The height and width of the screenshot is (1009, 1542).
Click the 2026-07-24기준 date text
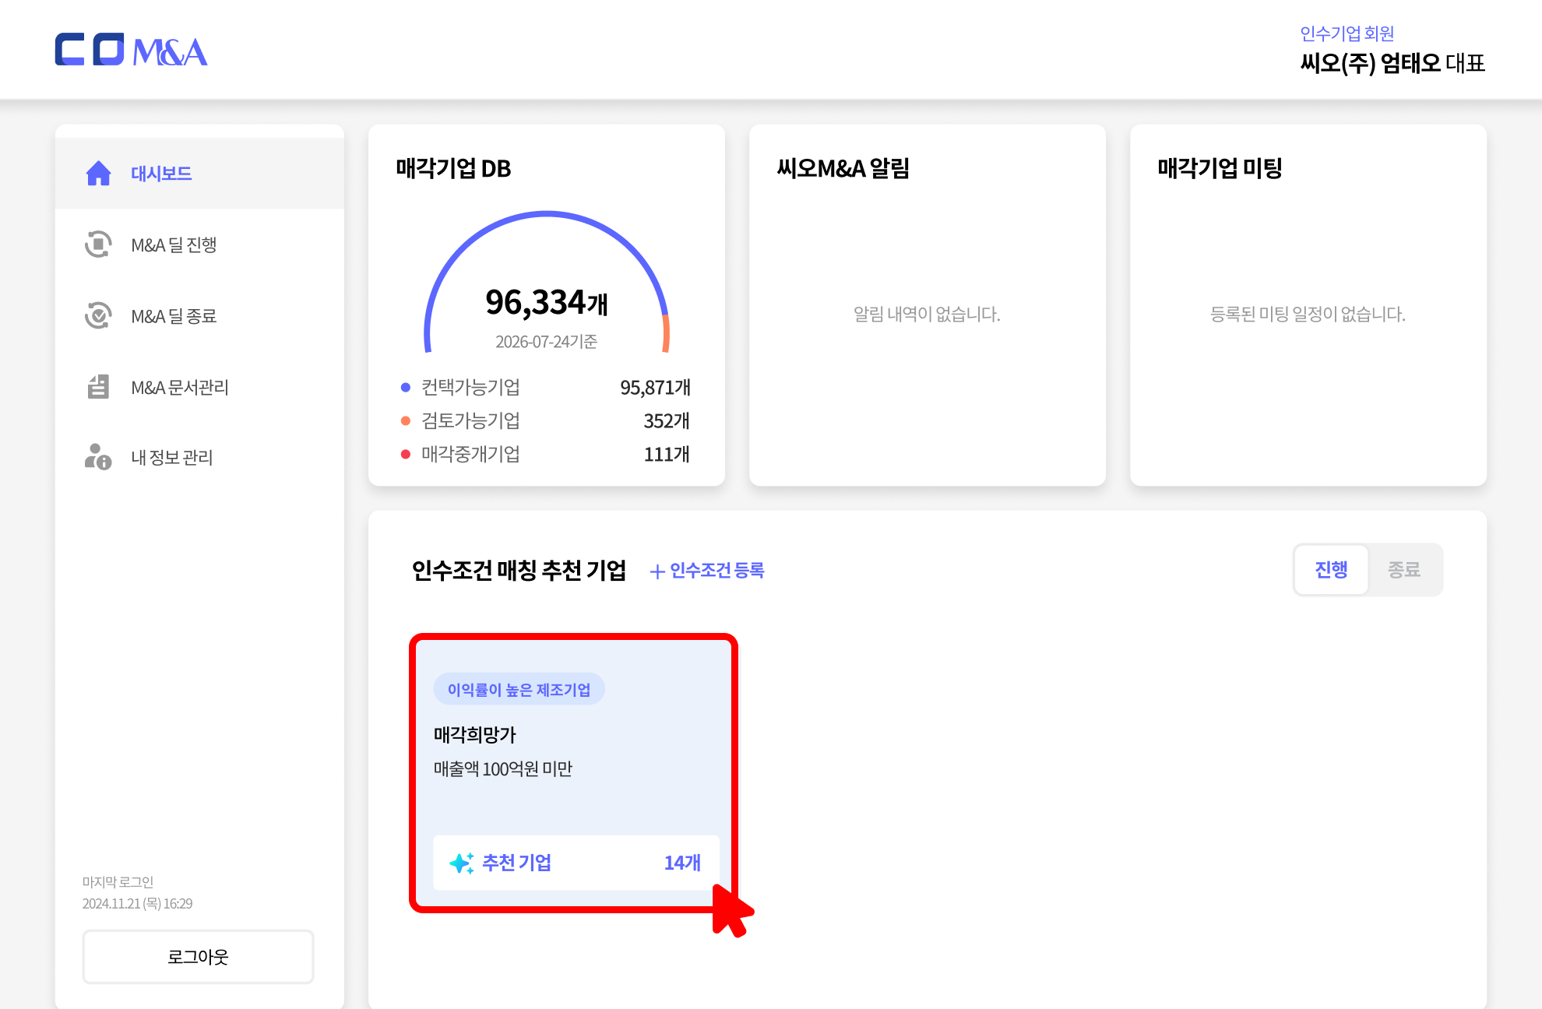[x=546, y=342]
